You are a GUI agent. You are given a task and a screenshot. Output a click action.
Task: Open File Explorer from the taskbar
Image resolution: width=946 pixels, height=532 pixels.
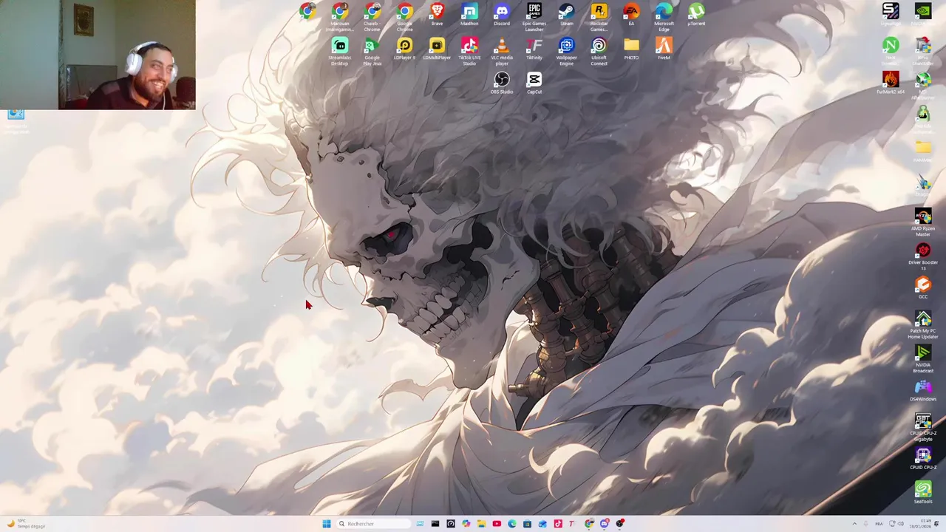[x=481, y=524]
